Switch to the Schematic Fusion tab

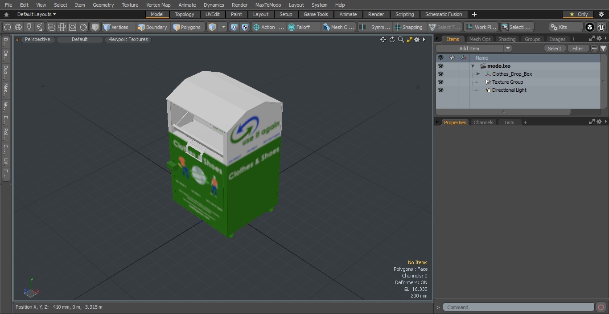(x=444, y=14)
